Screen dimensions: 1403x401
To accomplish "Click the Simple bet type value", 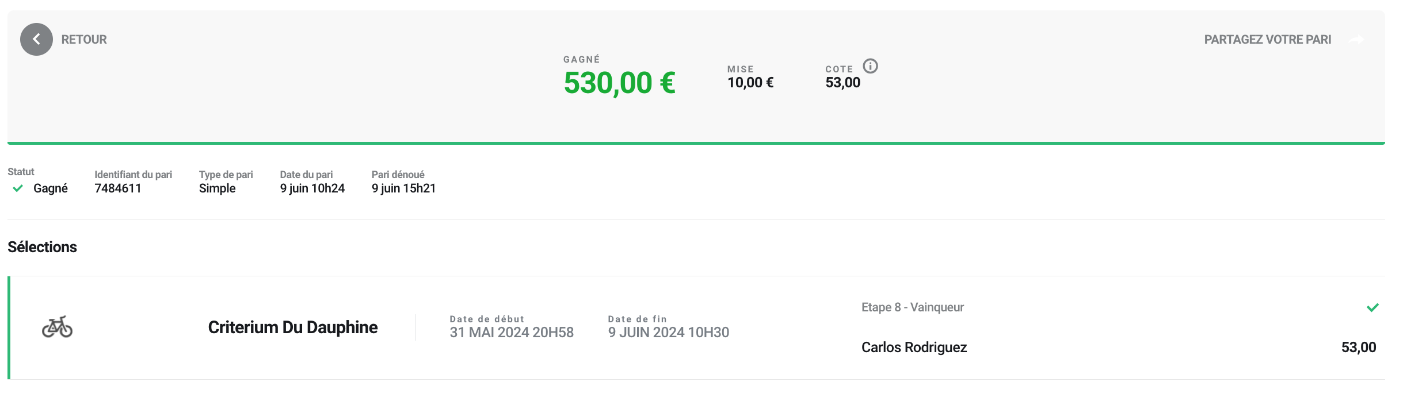I will coord(217,188).
